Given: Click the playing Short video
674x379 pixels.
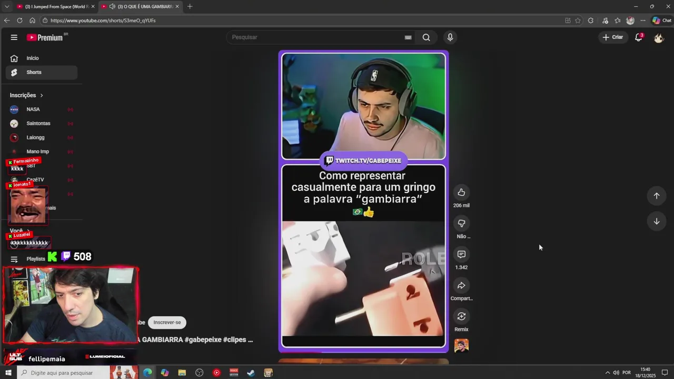Looking at the screenshot, I should (363, 201).
